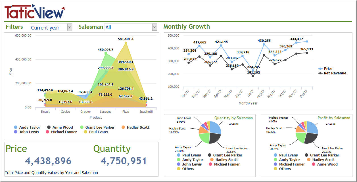Click John Lewis legend icon in area chart
357x182 pixels.
click(16, 132)
